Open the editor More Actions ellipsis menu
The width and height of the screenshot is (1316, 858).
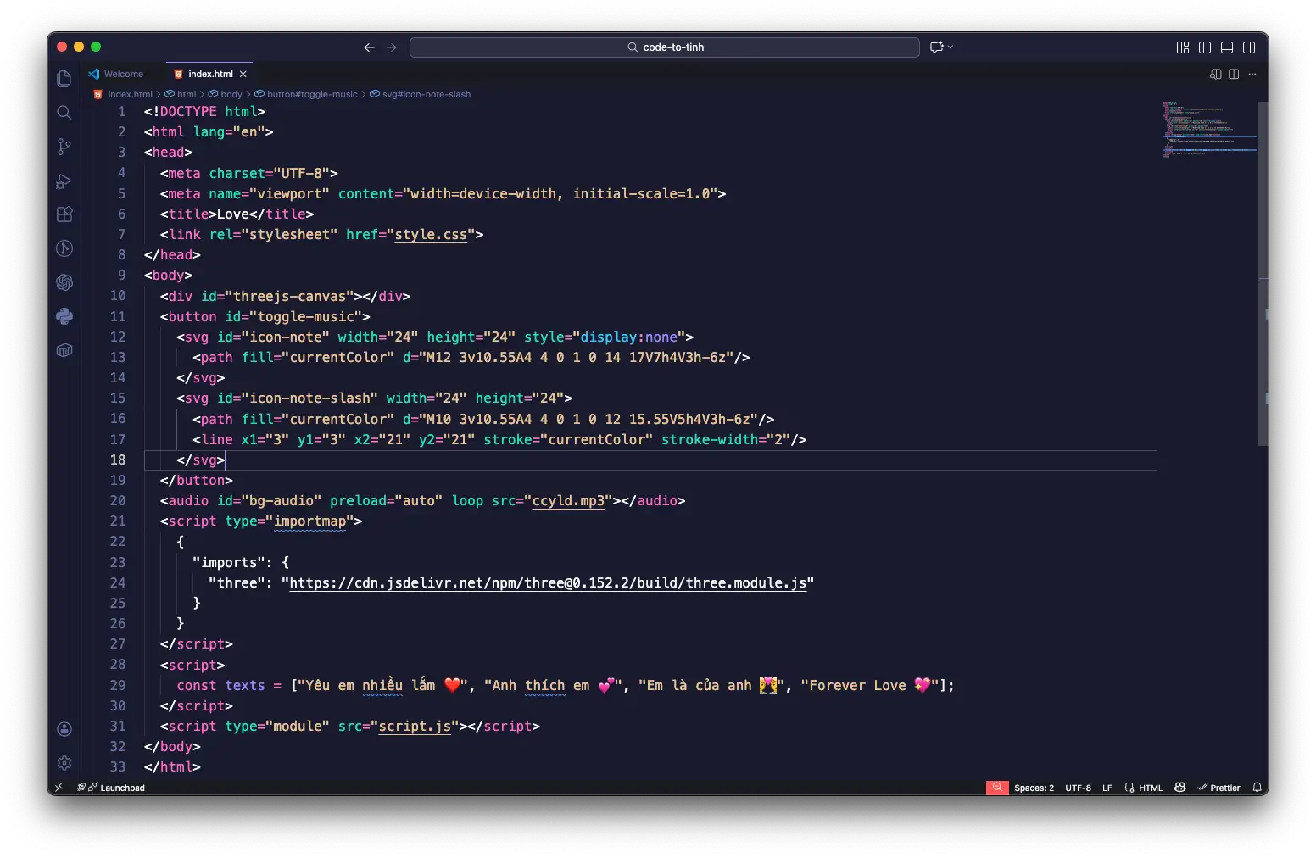1252,75
